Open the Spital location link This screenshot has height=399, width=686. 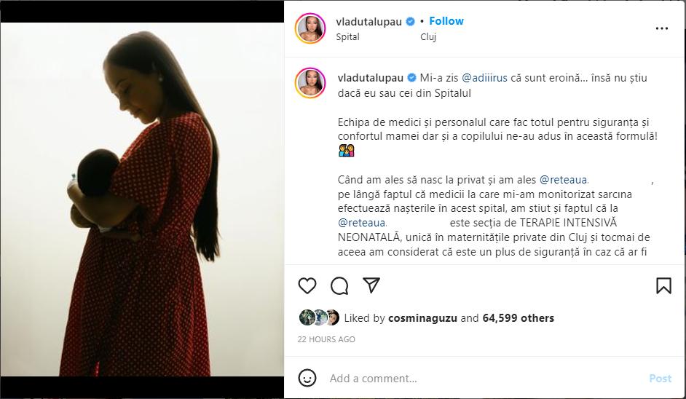[x=348, y=36]
